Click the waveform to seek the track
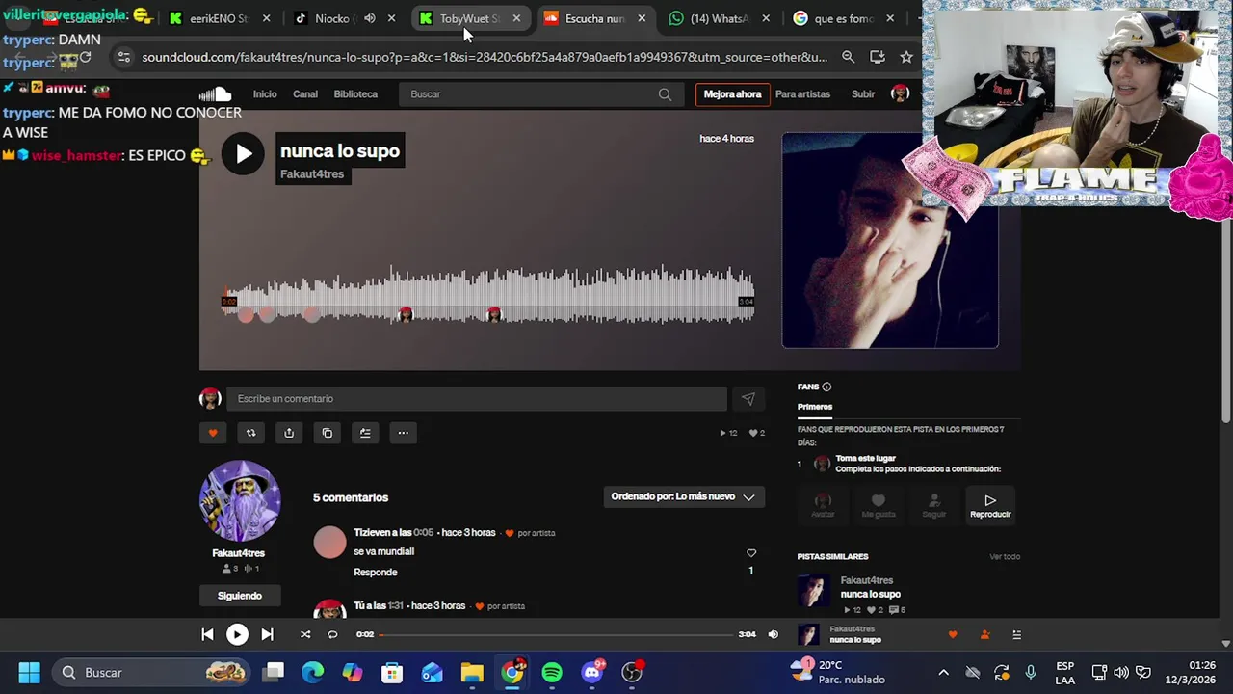Screen dimensions: 1233x694 tap(489, 294)
